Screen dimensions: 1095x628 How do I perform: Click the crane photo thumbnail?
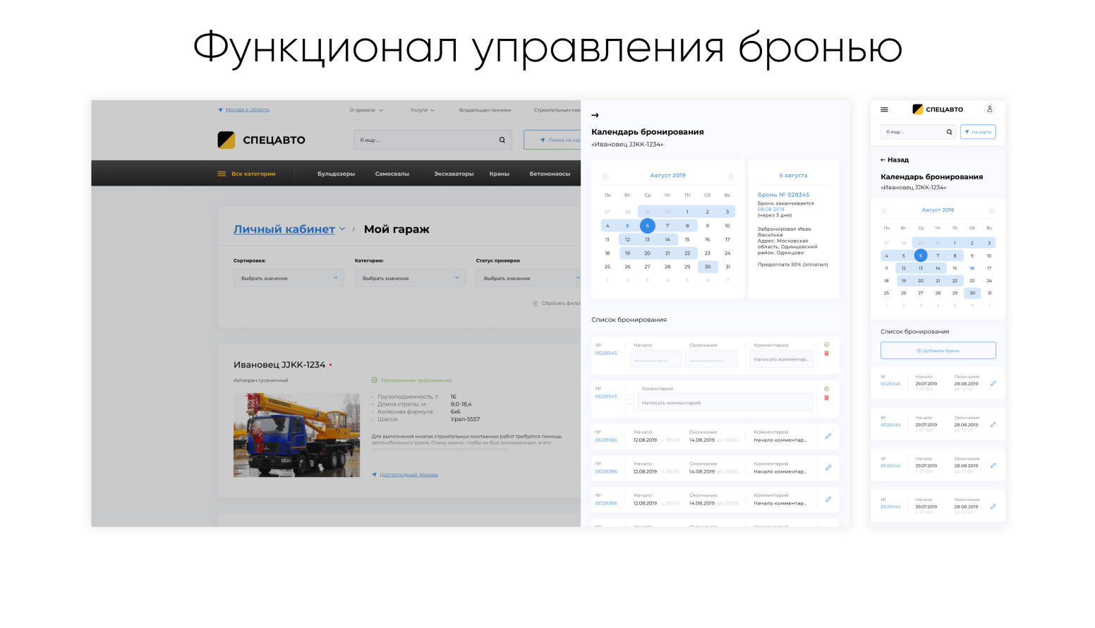pyautogui.click(x=296, y=435)
